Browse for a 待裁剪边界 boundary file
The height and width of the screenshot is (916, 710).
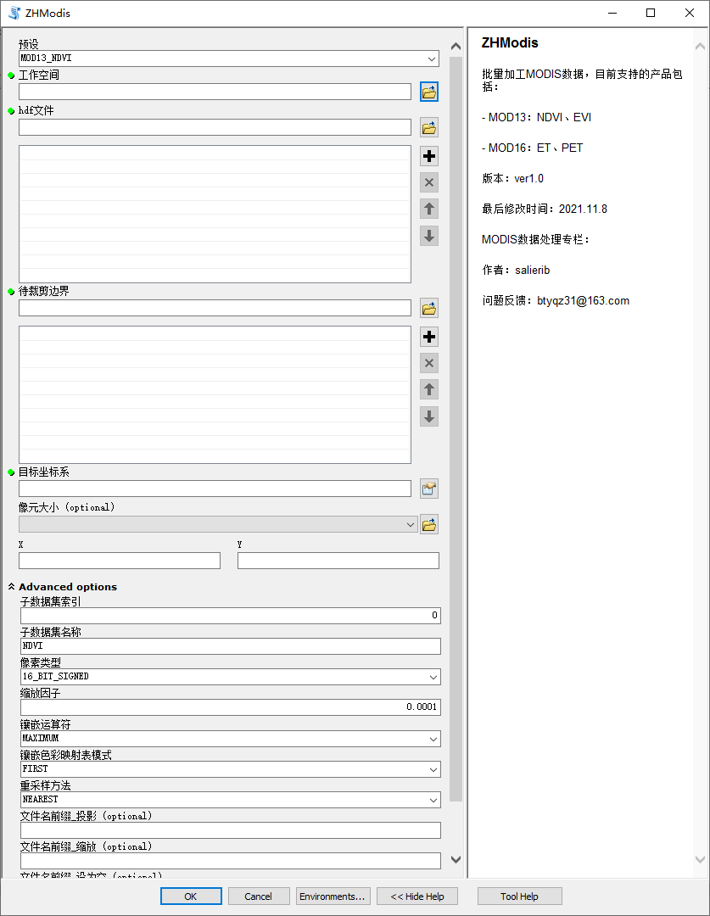click(429, 308)
